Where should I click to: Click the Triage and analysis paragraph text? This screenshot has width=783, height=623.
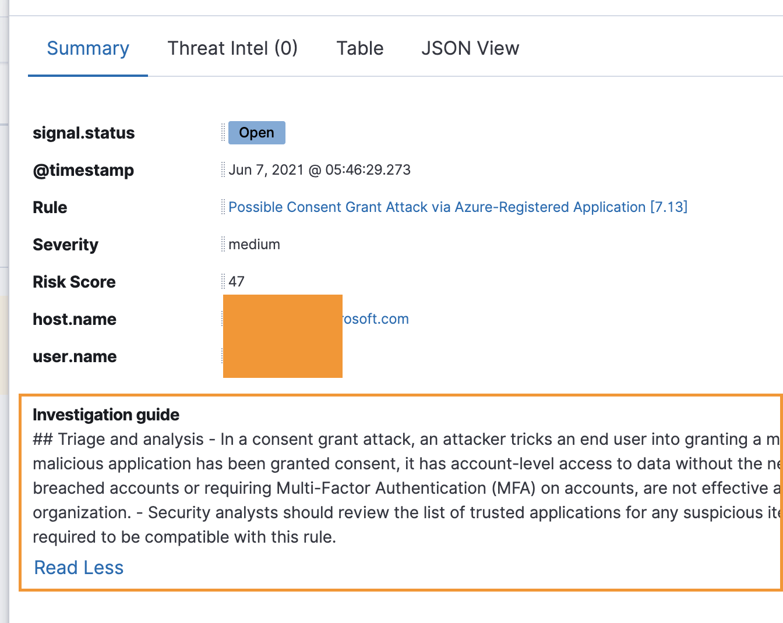click(x=406, y=488)
